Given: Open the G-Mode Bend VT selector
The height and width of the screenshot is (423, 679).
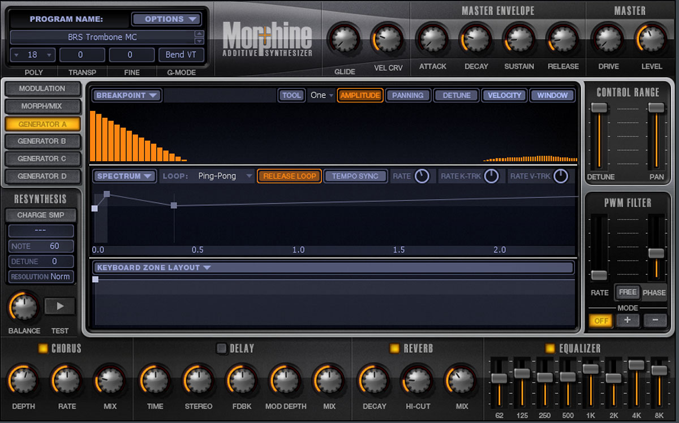Looking at the screenshot, I should 181,55.
